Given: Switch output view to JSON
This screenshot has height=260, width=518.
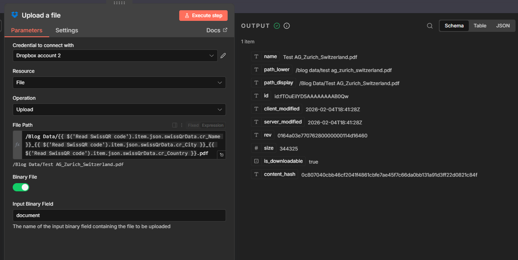Looking at the screenshot, I should [503, 25].
